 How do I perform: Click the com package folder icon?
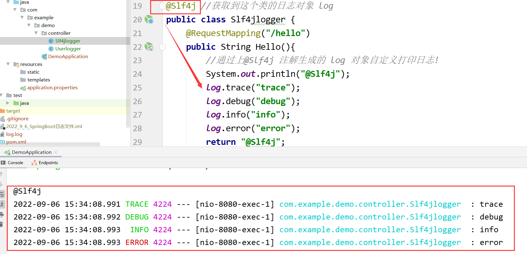(x=23, y=10)
